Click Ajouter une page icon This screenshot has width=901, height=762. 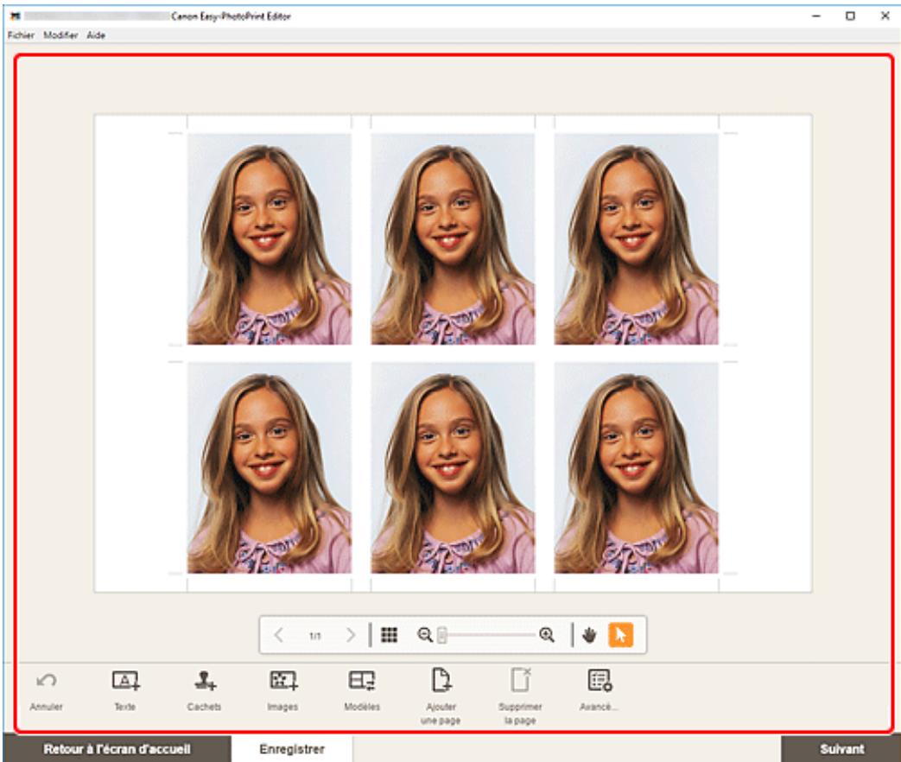tap(441, 680)
